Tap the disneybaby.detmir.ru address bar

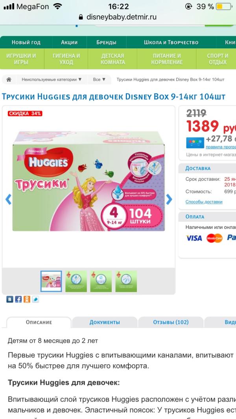118,17
